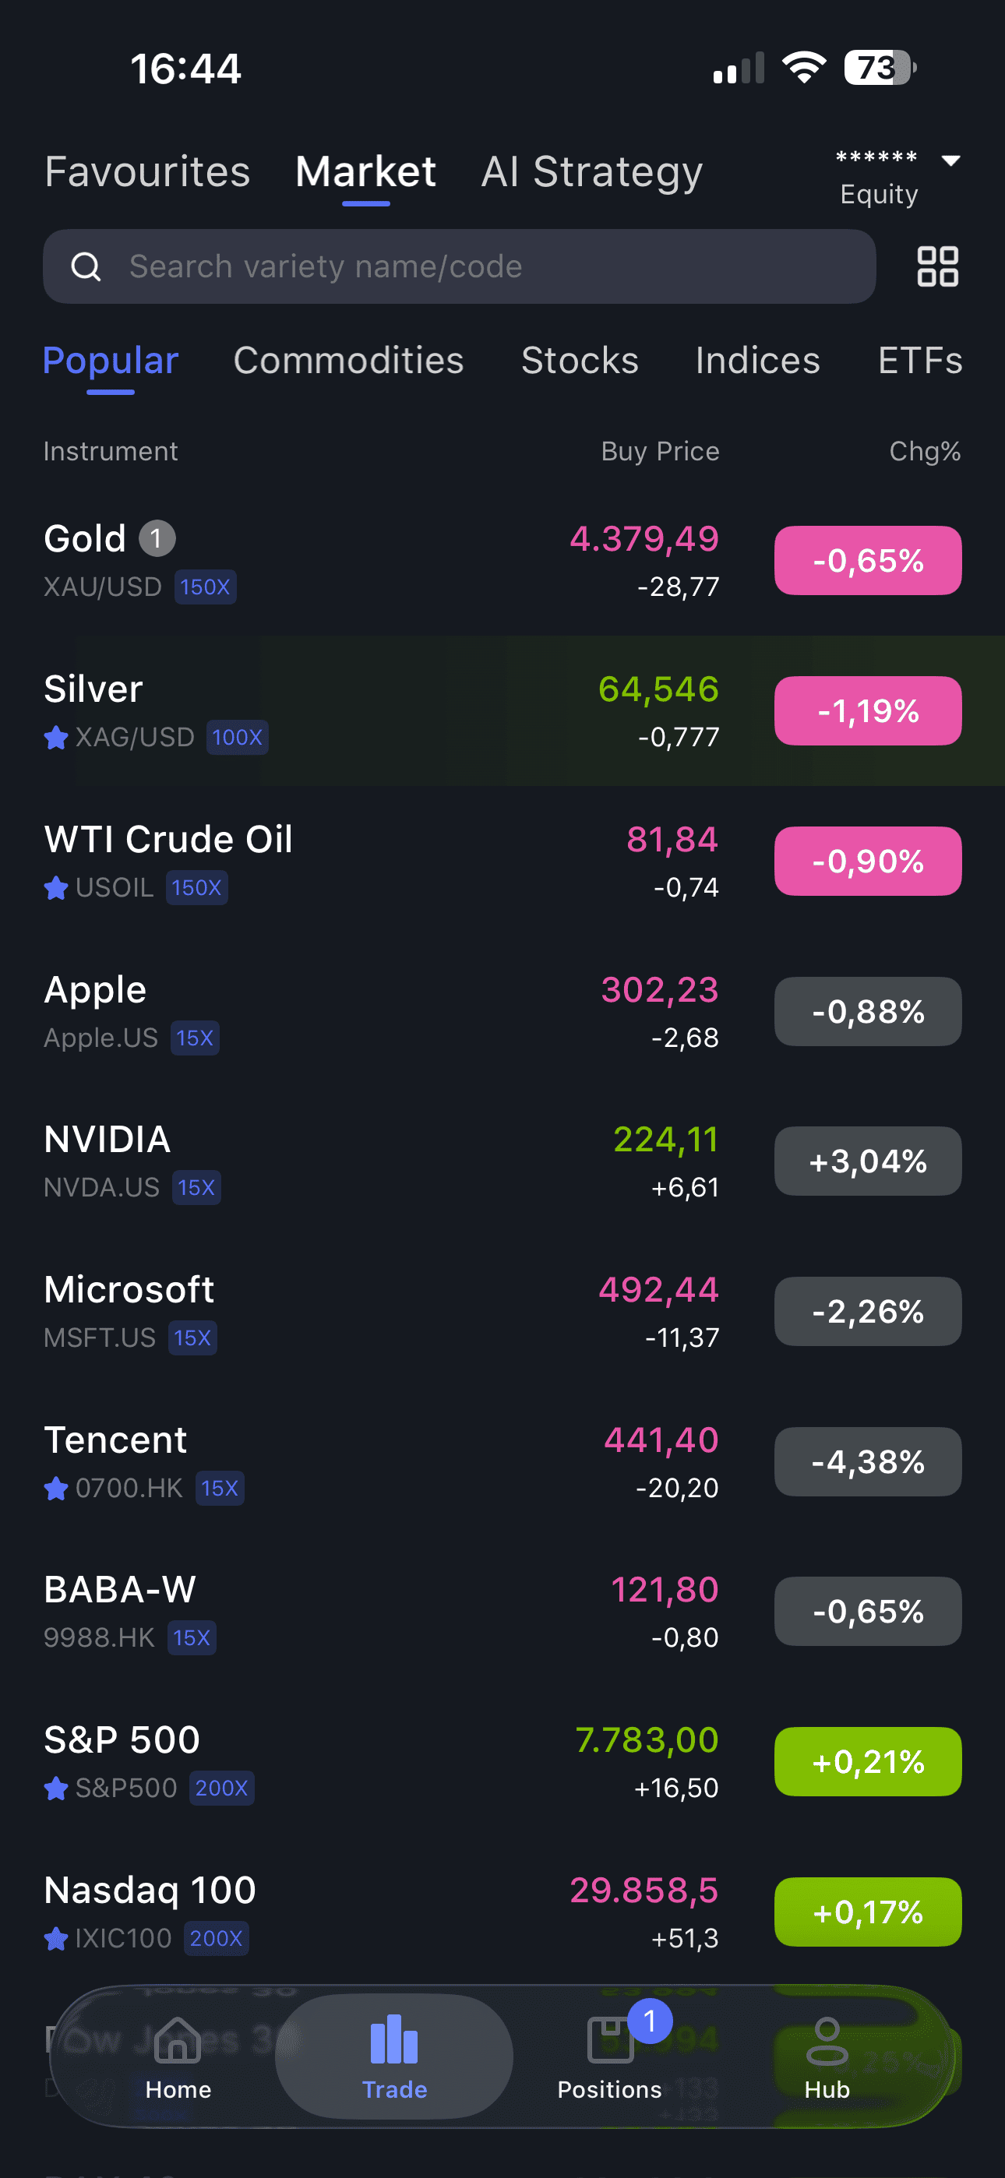Tap the Home icon in bottom bar
Screen dimensions: 1005x2178
pos(178,2040)
